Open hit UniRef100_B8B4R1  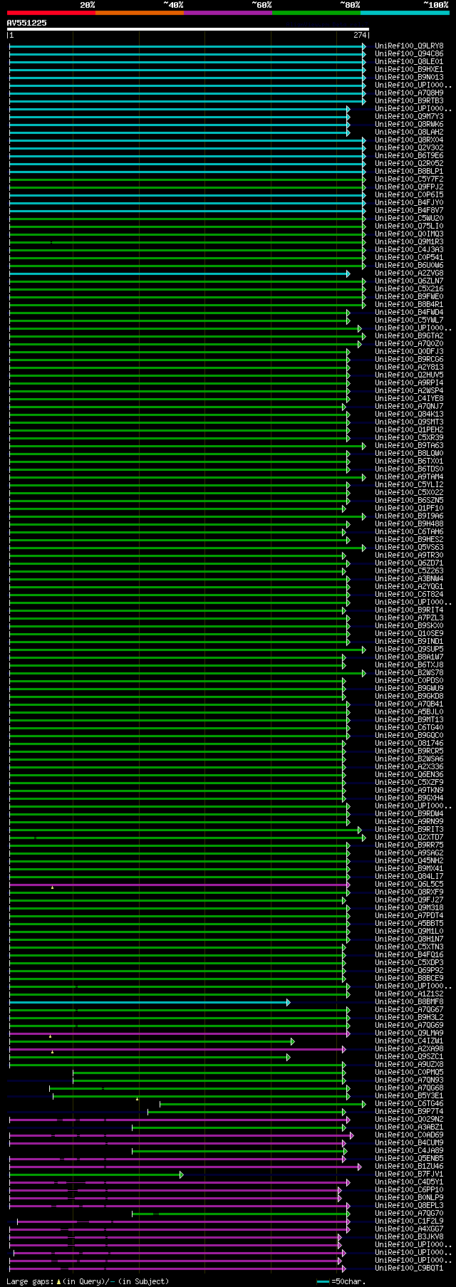[x=409, y=304]
